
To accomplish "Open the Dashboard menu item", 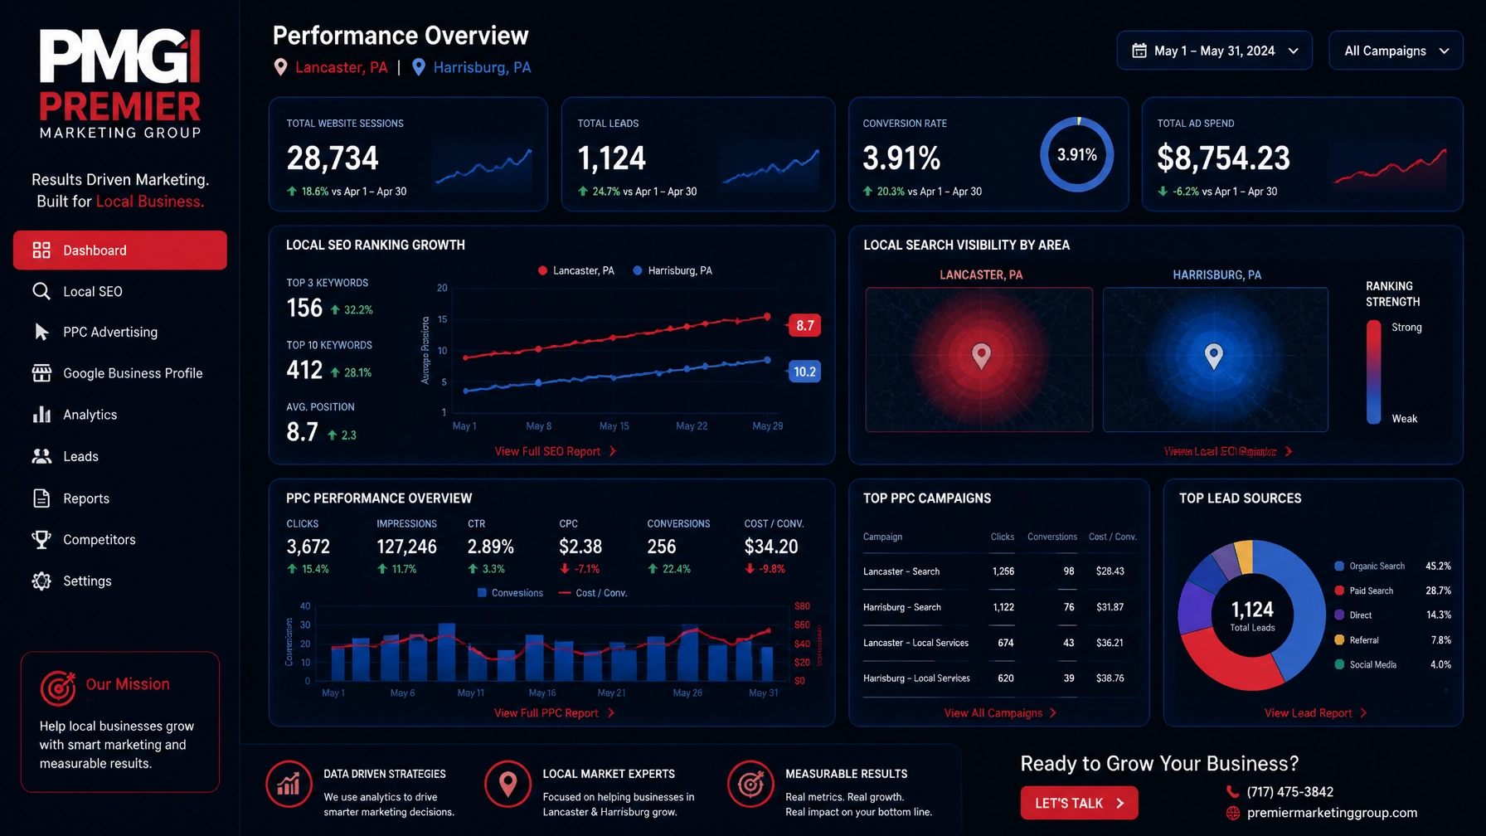I will [x=120, y=250].
